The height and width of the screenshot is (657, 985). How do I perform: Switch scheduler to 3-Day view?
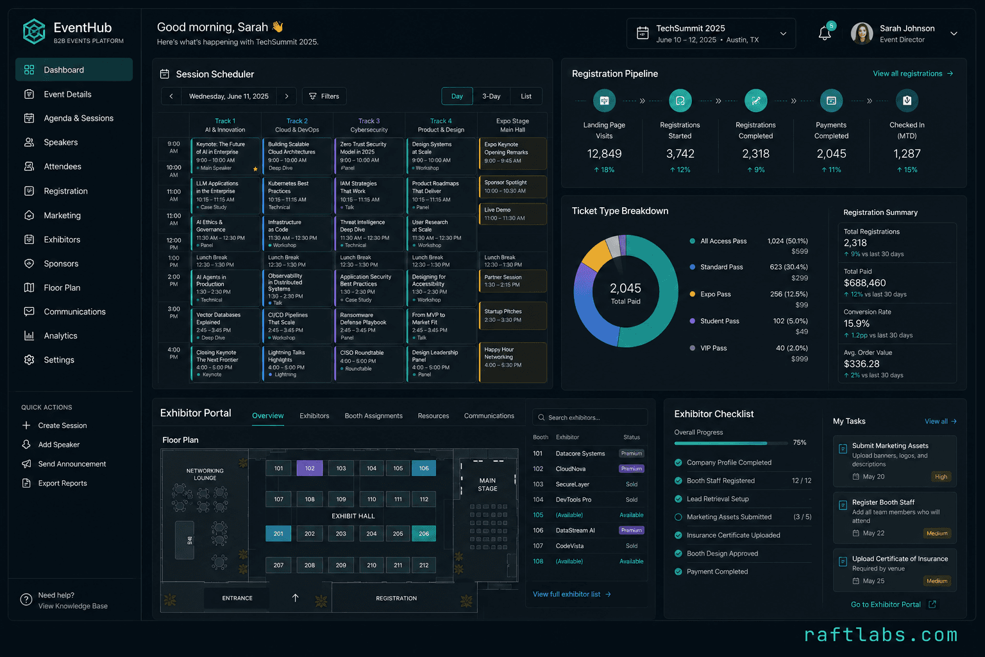point(491,96)
